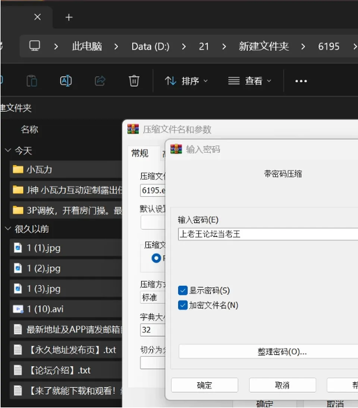Screen dimensions: 358x408
Task: Click the dictionary size field showing 32
Action: [153, 330]
